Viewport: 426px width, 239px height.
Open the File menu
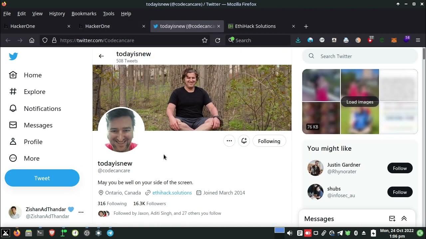[x=7, y=14]
